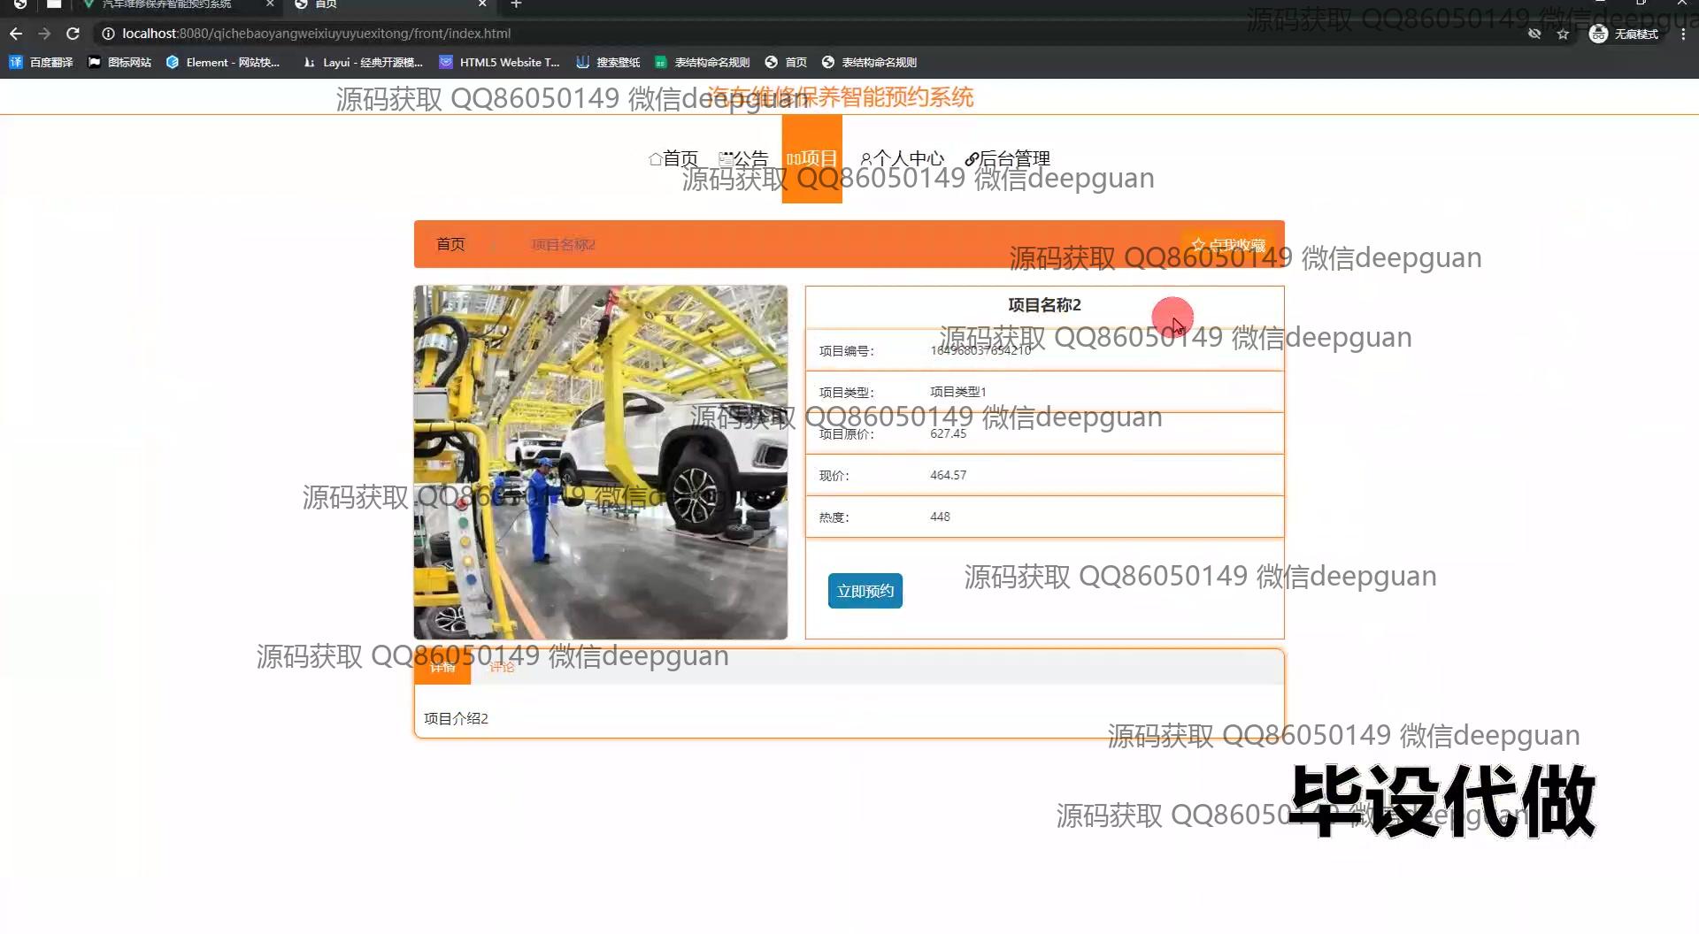The width and height of the screenshot is (1699, 934).
Task: Close the 汽车维修保养智能预约系统 browser tab
Action: coord(270,4)
